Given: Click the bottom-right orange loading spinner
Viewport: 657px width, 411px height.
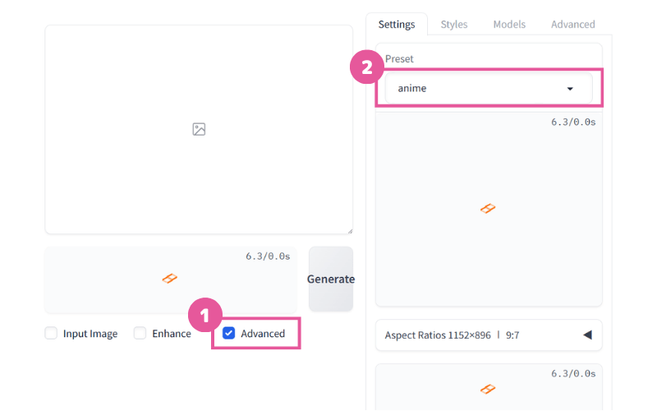Looking at the screenshot, I should [x=488, y=389].
